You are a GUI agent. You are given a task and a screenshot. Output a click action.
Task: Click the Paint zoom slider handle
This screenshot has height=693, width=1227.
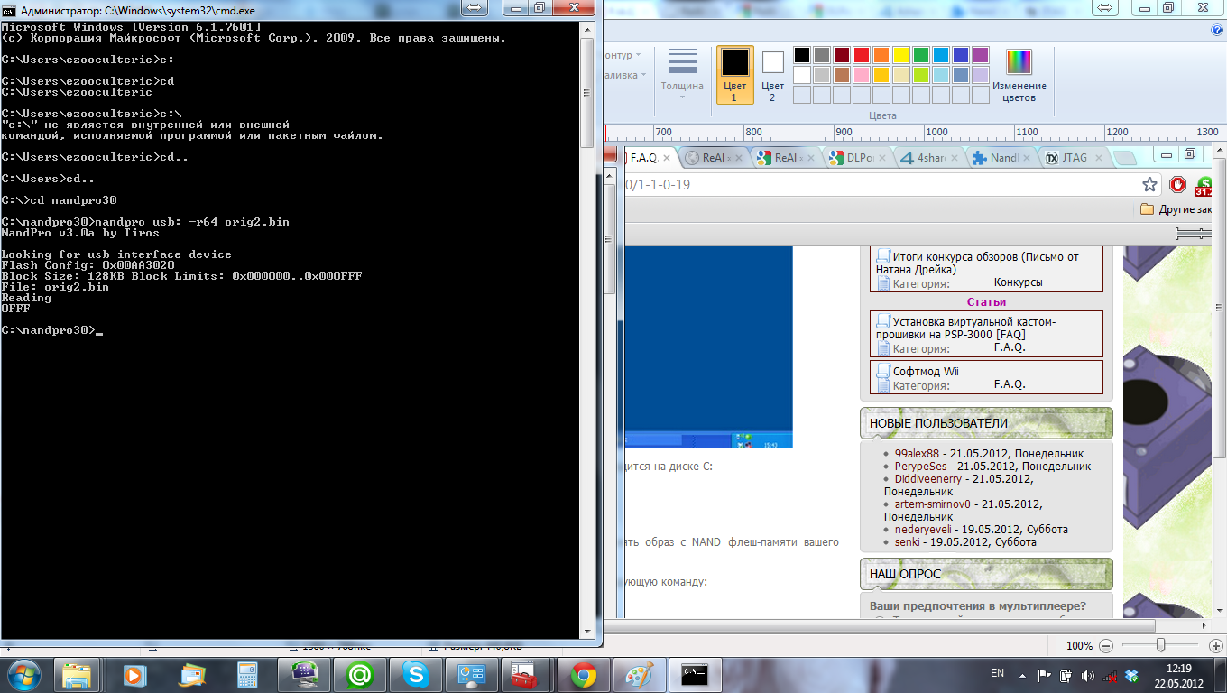click(x=1160, y=645)
